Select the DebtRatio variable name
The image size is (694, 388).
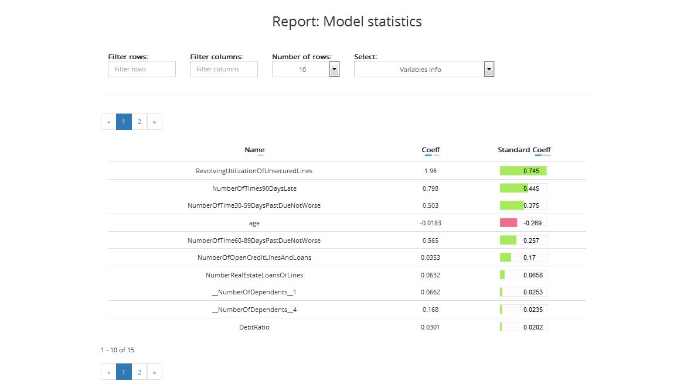click(x=254, y=327)
